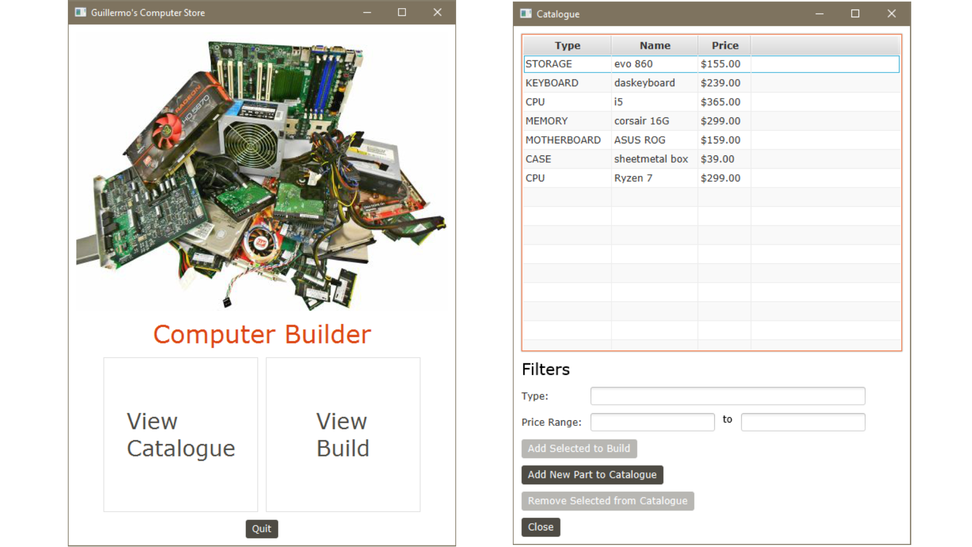972x547 pixels.
Task: Select the daskeyboard name cell
Action: (655, 83)
